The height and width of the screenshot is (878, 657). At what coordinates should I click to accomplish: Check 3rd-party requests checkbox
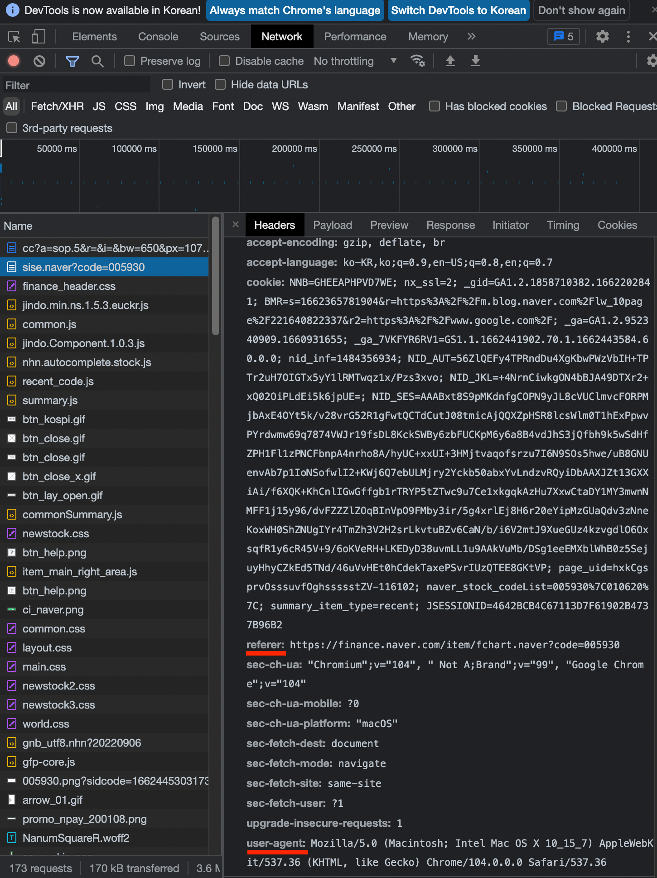point(12,128)
